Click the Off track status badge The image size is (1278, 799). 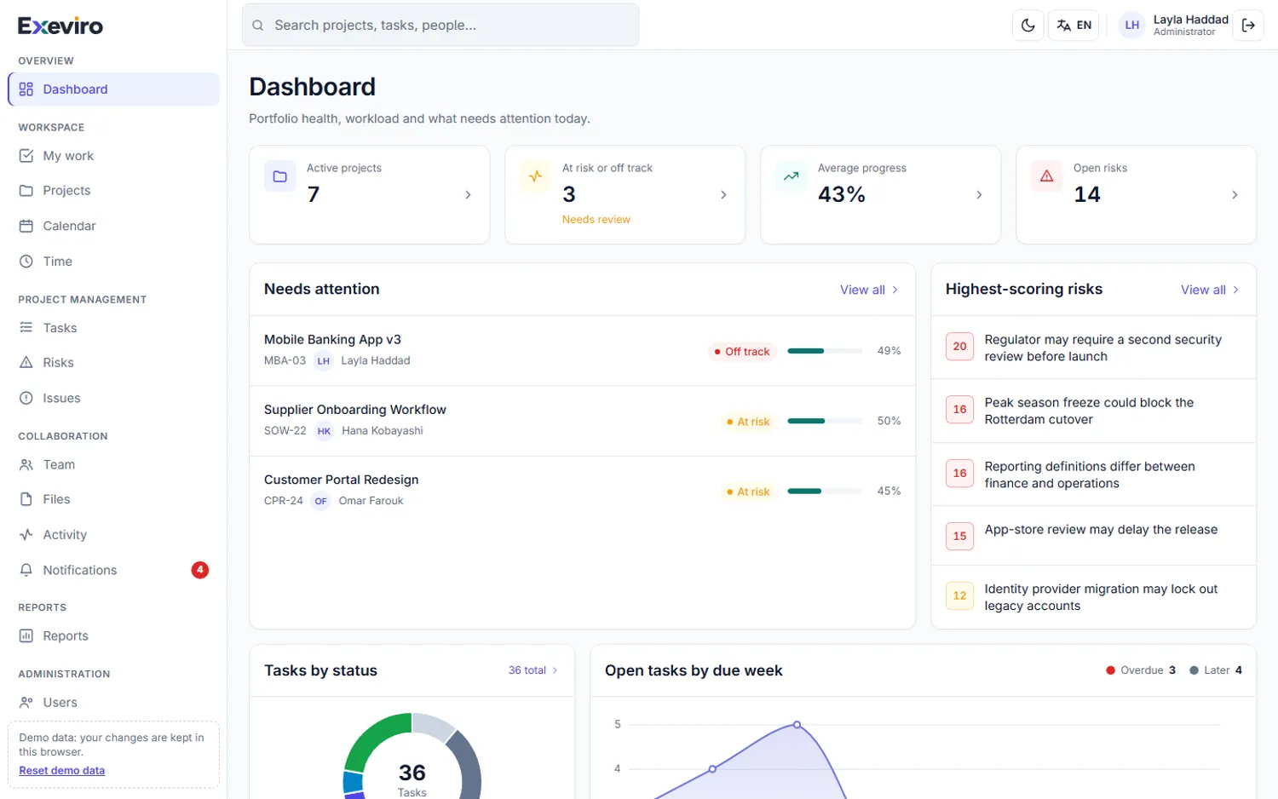coord(742,352)
